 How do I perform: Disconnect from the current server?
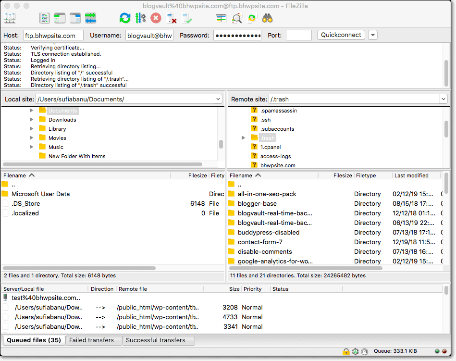click(x=171, y=18)
